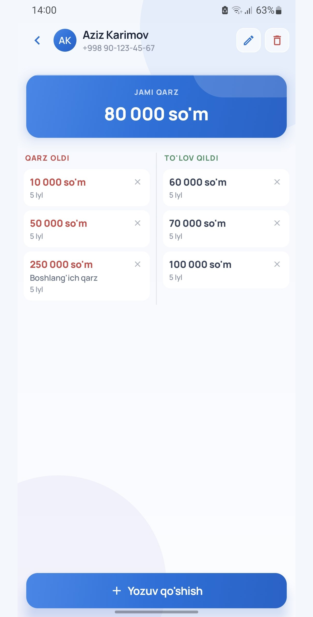Tap phone number +998 90-123-45-67

coord(119,48)
